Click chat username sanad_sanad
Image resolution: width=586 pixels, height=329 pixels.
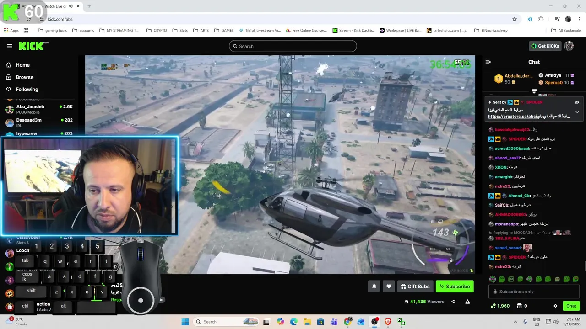(x=508, y=248)
